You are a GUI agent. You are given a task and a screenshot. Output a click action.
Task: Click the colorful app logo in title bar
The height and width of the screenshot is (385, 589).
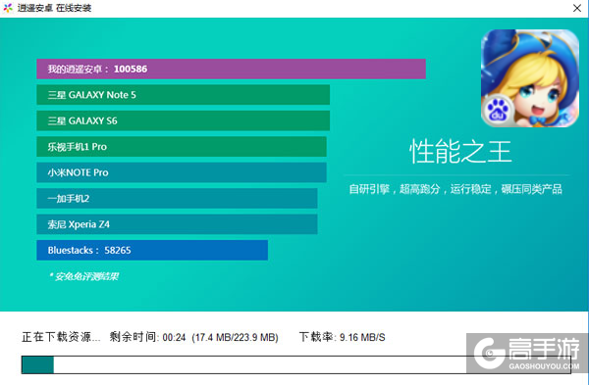pos(8,8)
